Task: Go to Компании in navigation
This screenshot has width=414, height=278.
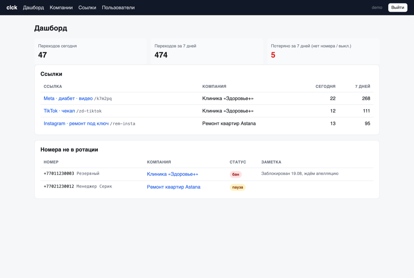Action: 61,8
